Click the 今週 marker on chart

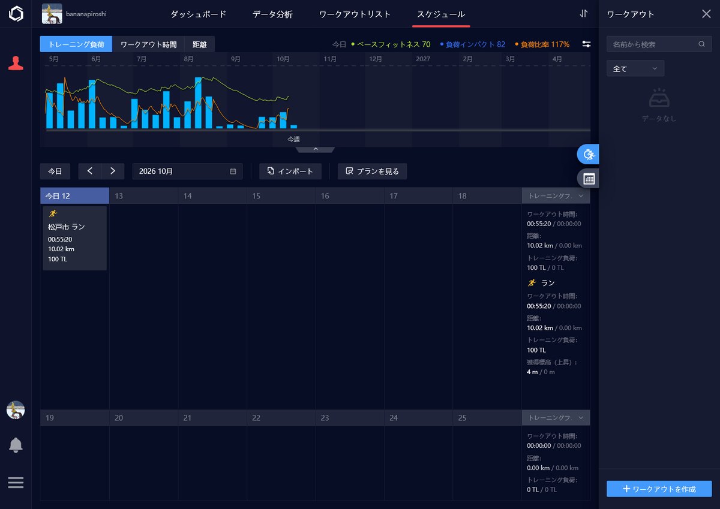pos(293,139)
